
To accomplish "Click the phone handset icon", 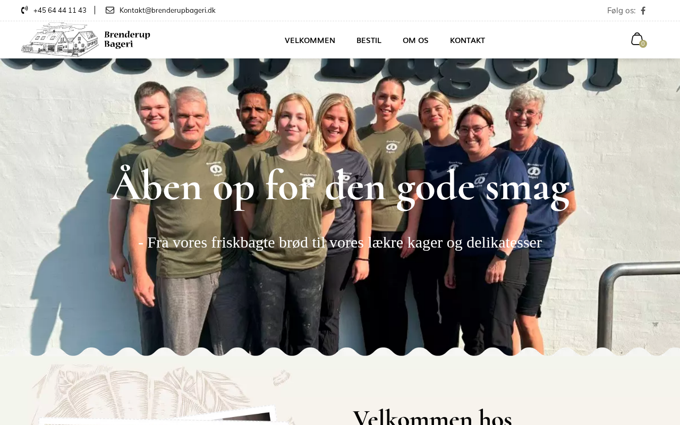I will click(24, 10).
